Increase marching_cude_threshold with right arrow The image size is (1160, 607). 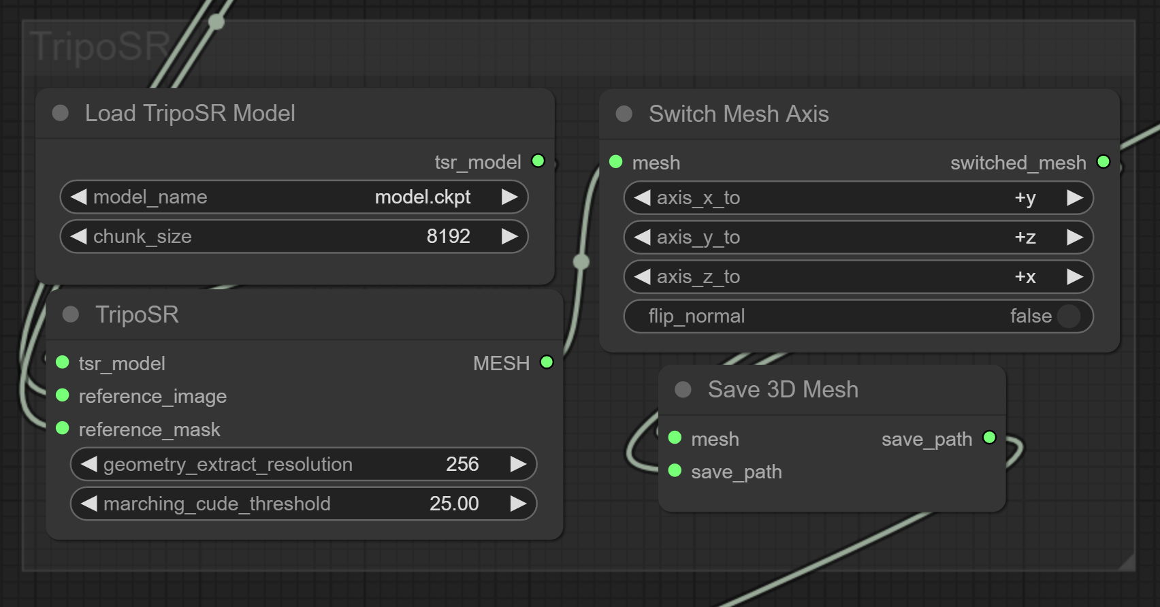(518, 504)
